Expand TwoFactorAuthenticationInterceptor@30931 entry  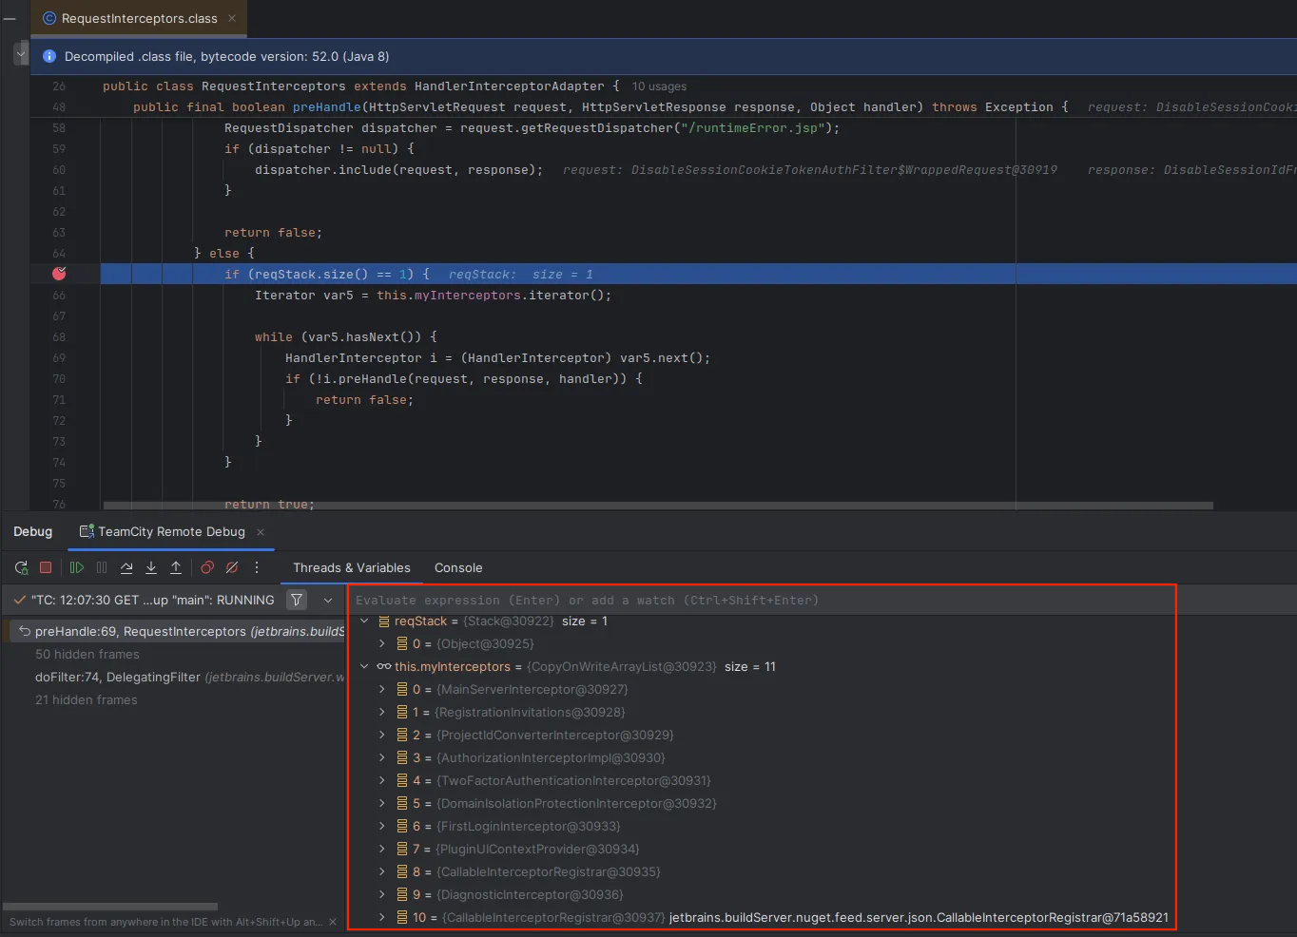coord(382,780)
